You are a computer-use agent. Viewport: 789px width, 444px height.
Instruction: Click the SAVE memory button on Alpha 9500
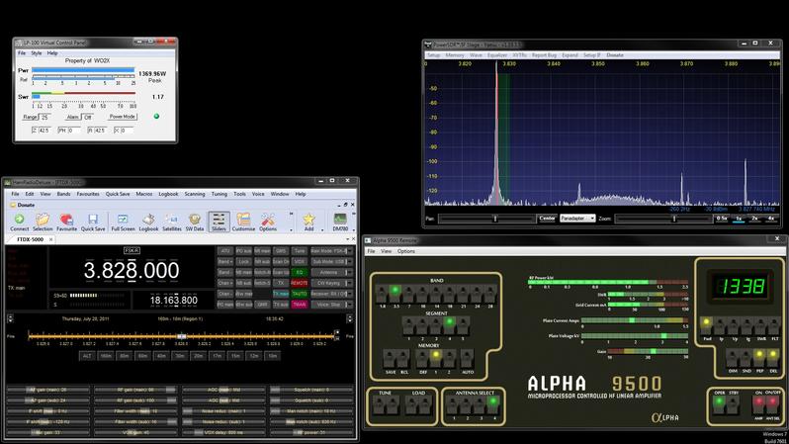390,358
